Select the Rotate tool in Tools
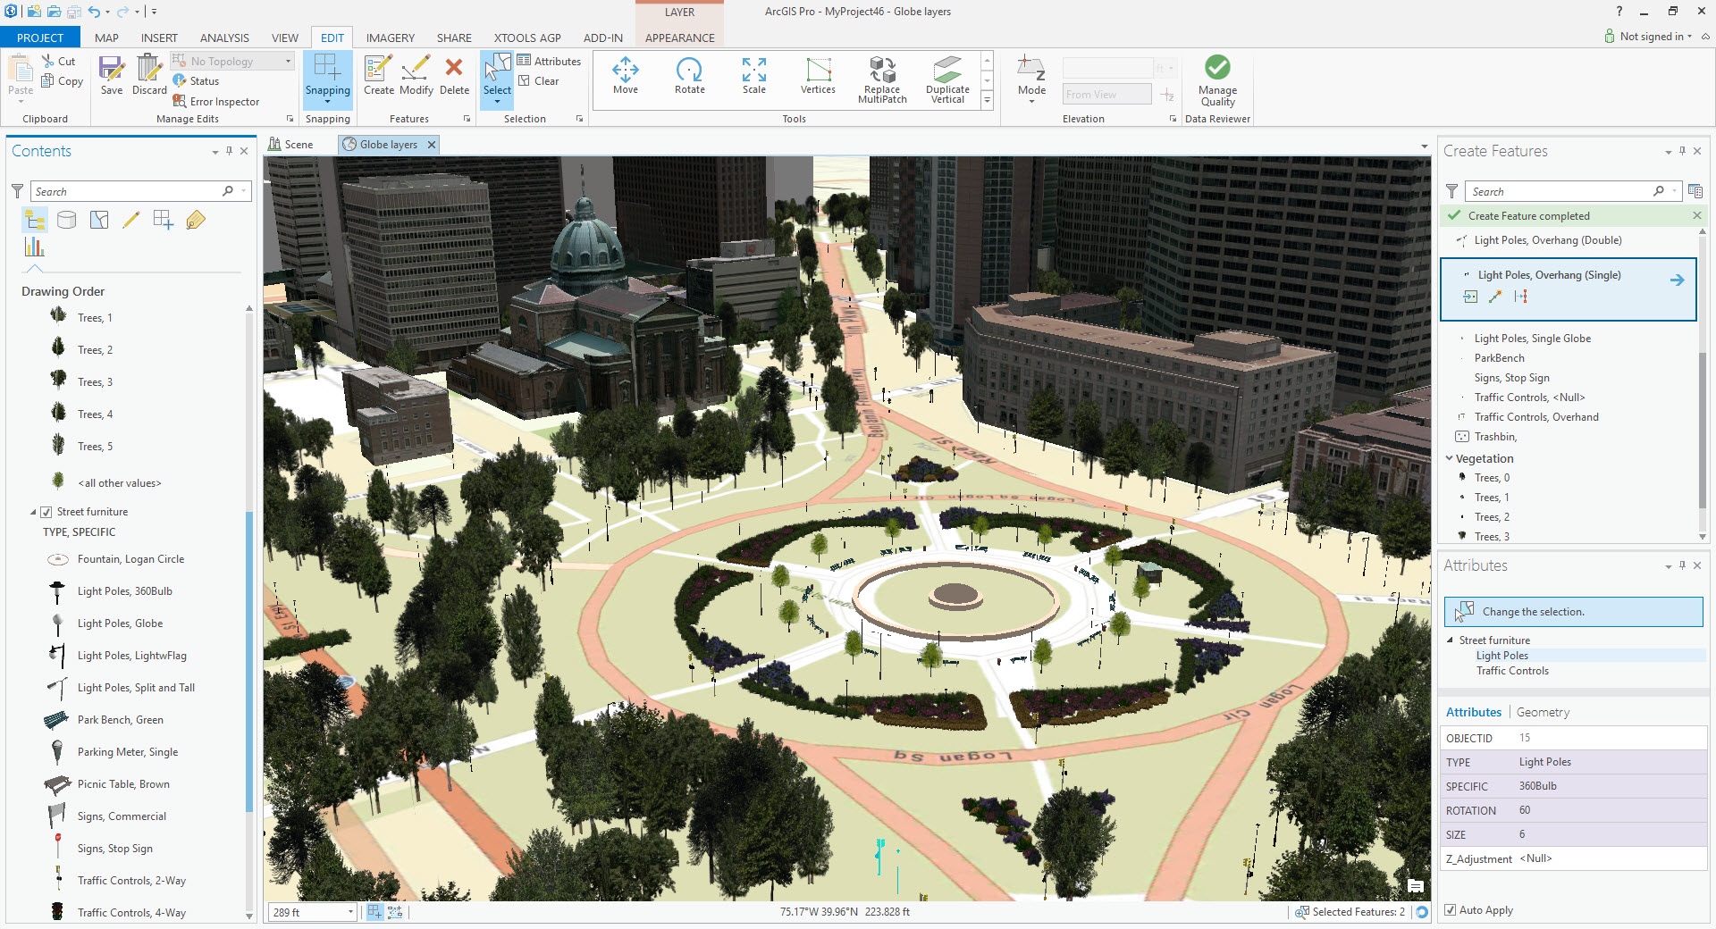 689,75
